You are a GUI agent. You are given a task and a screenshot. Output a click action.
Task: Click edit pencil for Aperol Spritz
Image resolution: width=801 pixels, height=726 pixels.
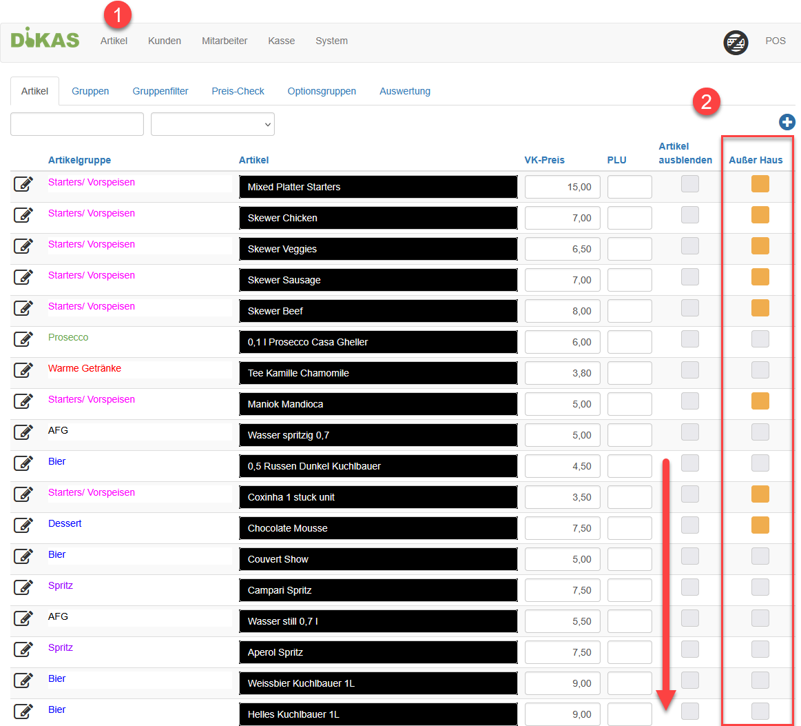23,649
